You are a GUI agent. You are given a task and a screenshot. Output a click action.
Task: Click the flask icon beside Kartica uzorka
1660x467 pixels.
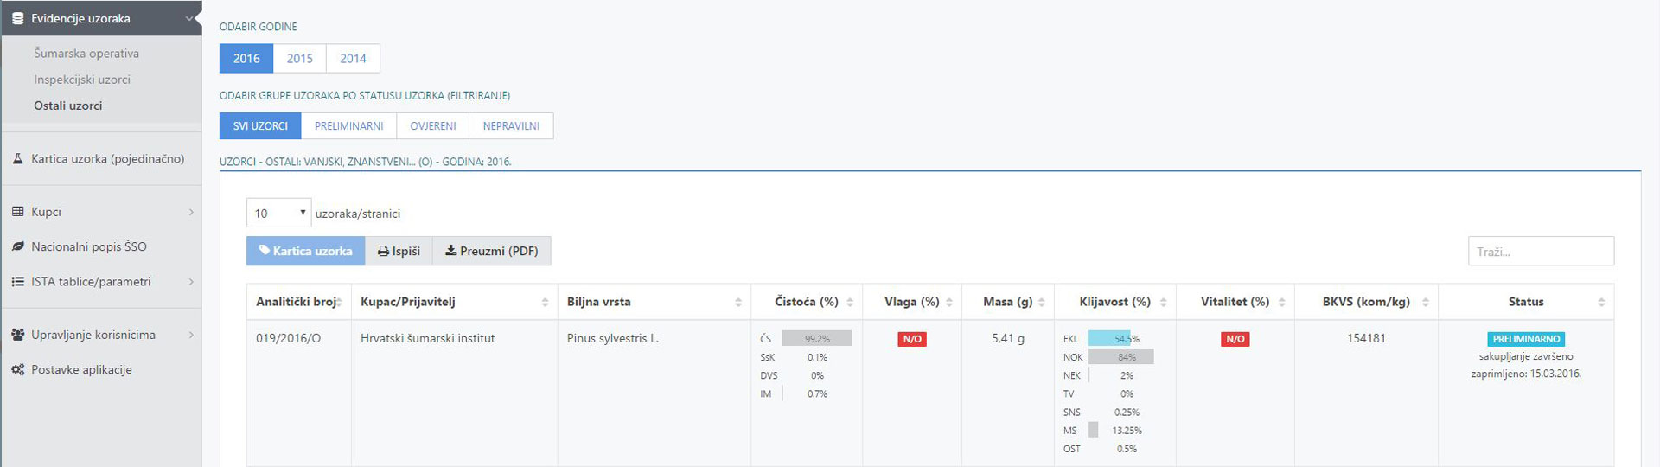[x=17, y=159]
